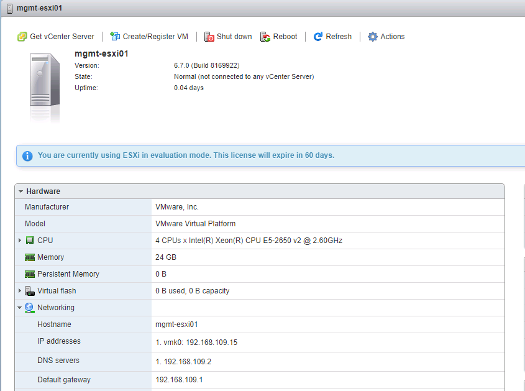Expand the CPU row details
Image resolution: width=525 pixels, height=391 pixels.
(x=21, y=240)
